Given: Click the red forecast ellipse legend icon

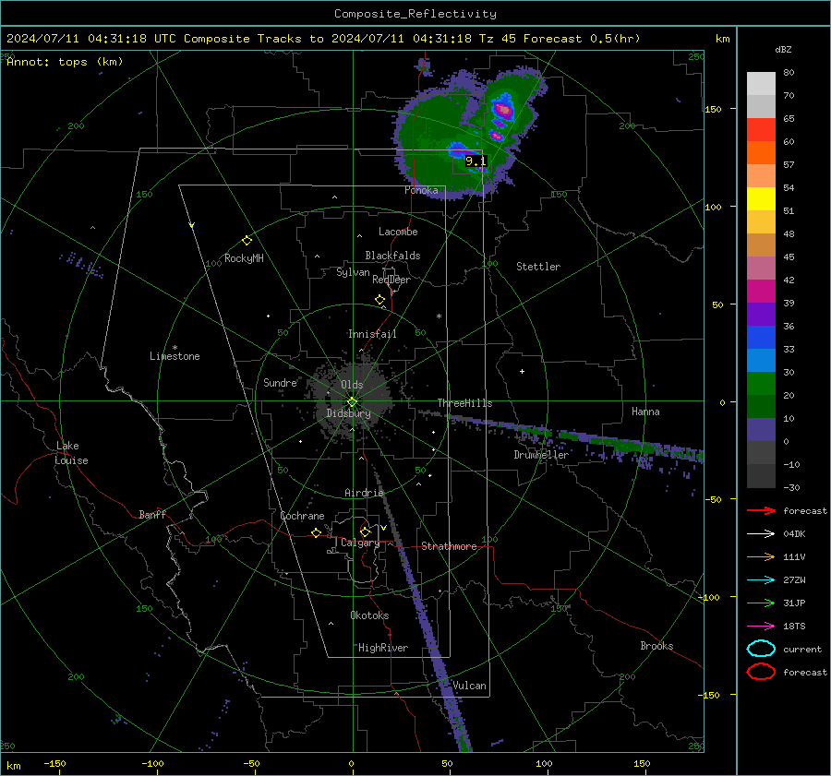Looking at the screenshot, I should pyautogui.click(x=761, y=672).
